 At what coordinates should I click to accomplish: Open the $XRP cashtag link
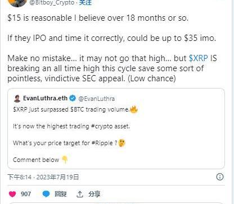199,58
